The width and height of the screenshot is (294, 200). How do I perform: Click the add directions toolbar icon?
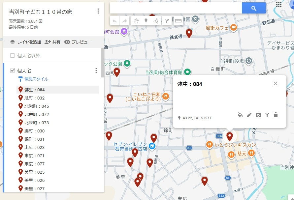click(167, 20)
